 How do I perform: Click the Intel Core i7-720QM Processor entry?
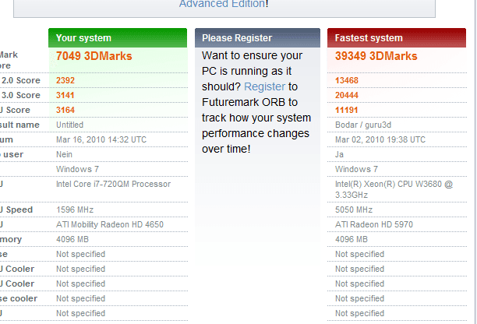(x=113, y=185)
